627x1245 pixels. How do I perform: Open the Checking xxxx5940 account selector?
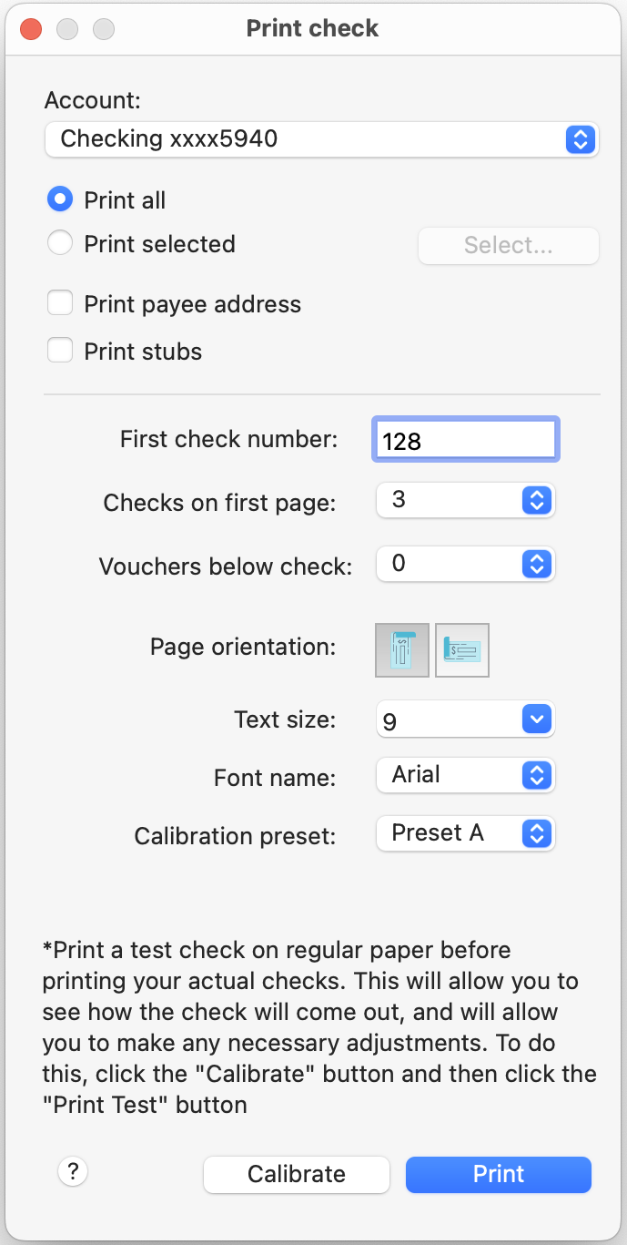pos(321,139)
